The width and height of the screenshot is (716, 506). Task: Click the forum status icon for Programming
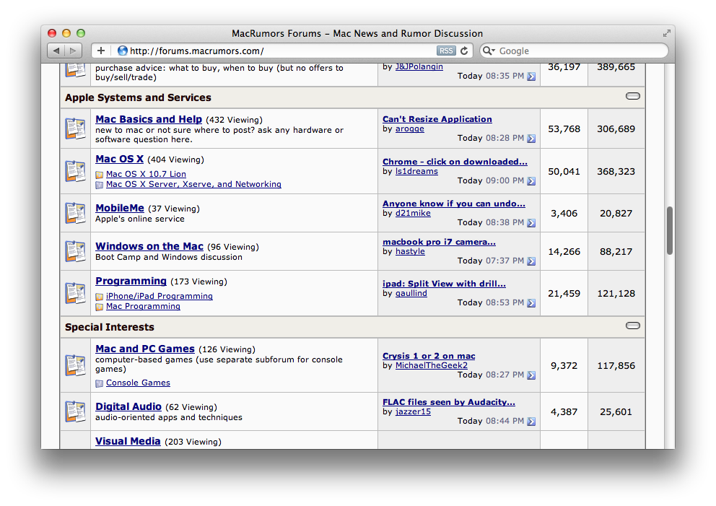click(x=75, y=293)
